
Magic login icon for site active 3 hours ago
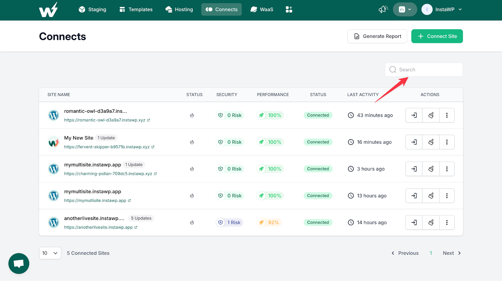coord(414,169)
